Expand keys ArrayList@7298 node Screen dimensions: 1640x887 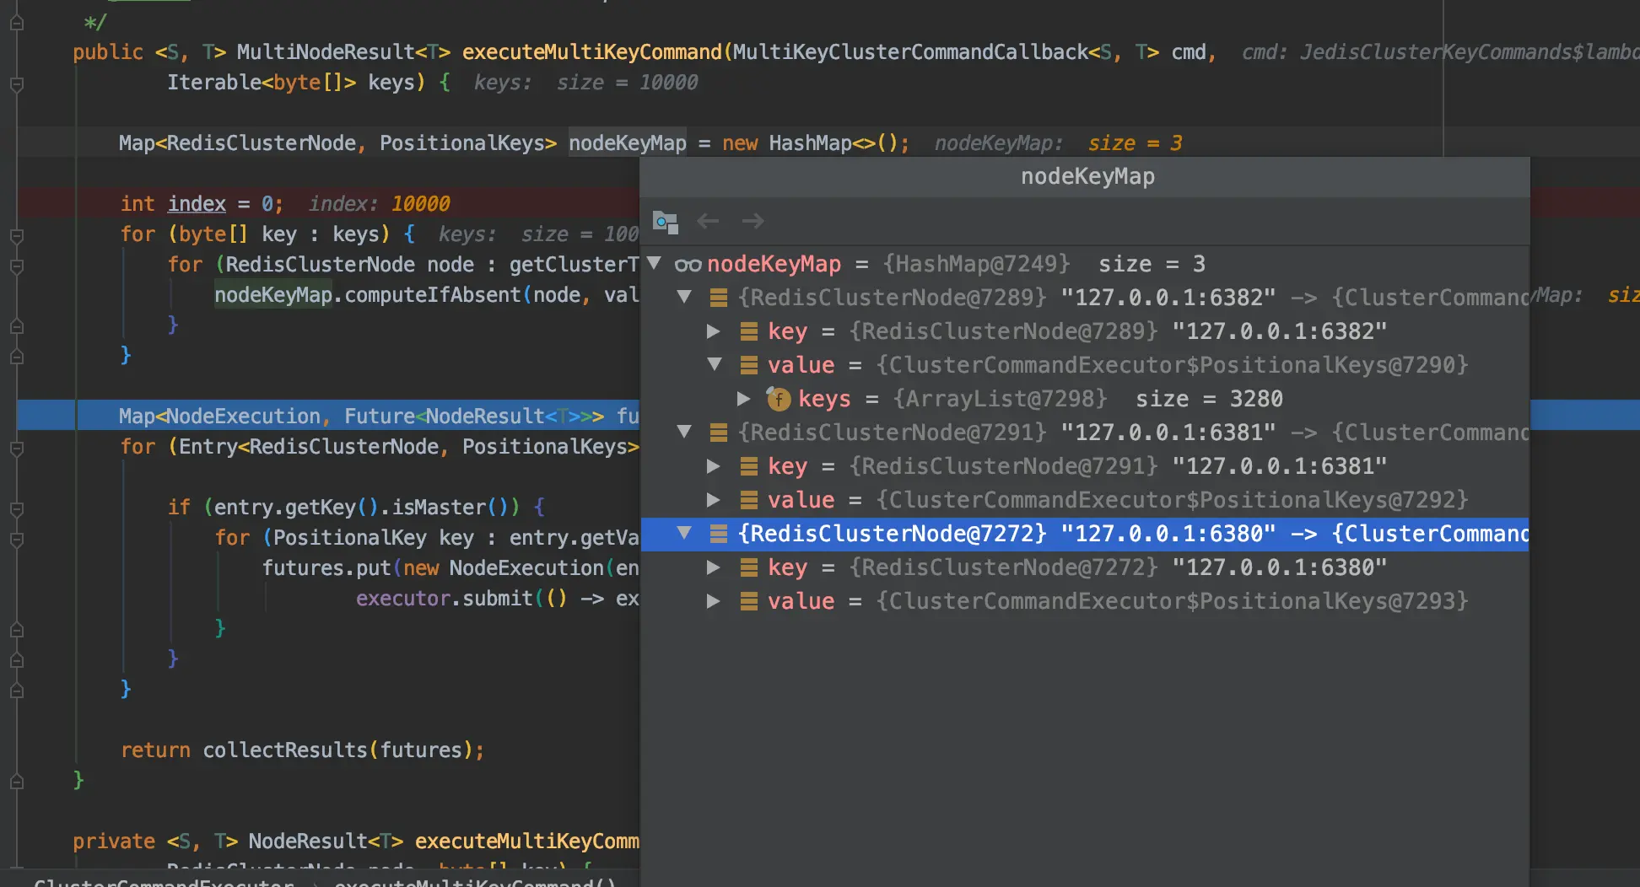744,399
